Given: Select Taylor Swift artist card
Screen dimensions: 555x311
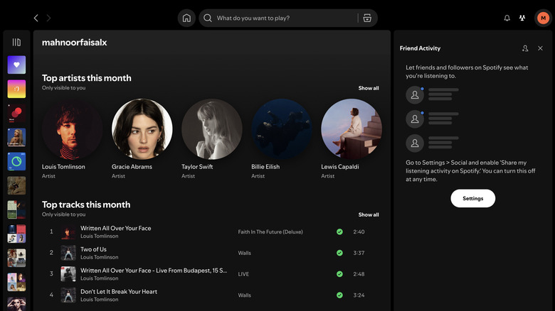Looking at the screenshot, I should click(211, 138).
